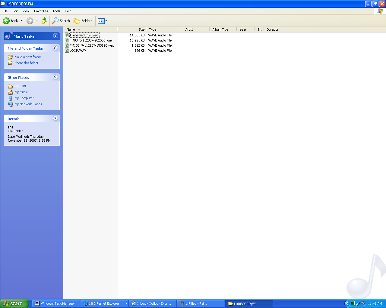Select the LOOP.WAV file icon
This screenshot has height=308, width=386.
pos(67,51)
